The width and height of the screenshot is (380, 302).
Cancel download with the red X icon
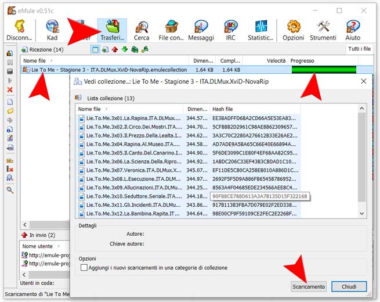pos(10,89)
